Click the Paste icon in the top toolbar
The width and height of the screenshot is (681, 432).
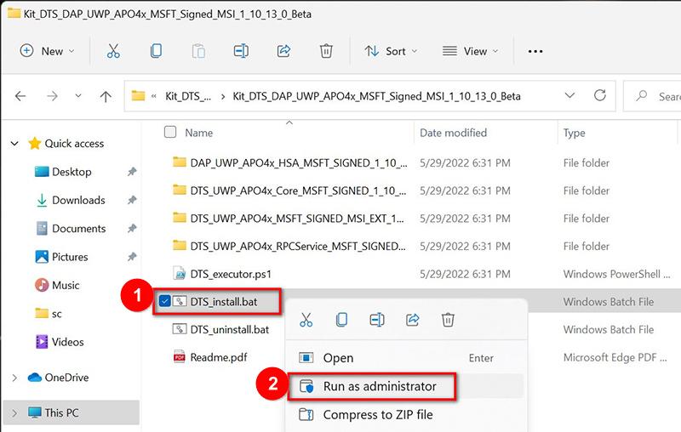198,51
